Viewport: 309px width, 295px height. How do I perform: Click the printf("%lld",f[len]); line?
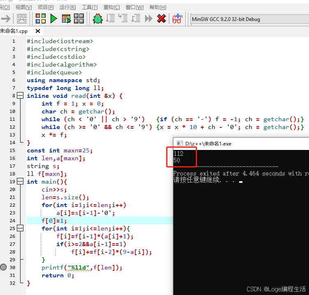82,267
